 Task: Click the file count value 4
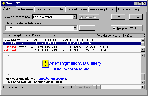pyautogui.click(x=55, y=36)
